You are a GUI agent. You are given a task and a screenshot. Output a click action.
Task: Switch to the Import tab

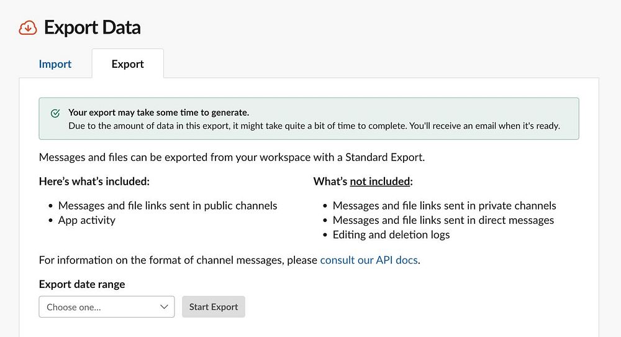pyautogui.click(x=55, y=64)
